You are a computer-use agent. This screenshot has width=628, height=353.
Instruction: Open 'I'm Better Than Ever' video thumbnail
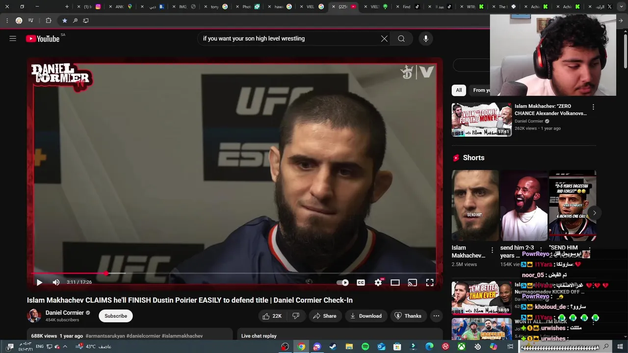click(x=482, y=298)
